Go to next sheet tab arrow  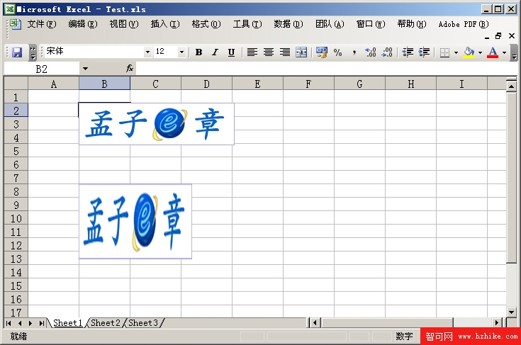tap(30, 323)
